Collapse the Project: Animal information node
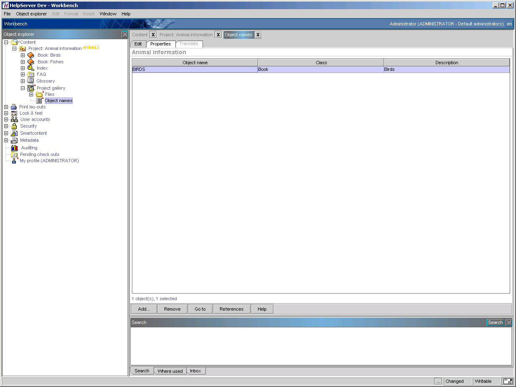Screen dimensions: 516x387 [15, 49]
